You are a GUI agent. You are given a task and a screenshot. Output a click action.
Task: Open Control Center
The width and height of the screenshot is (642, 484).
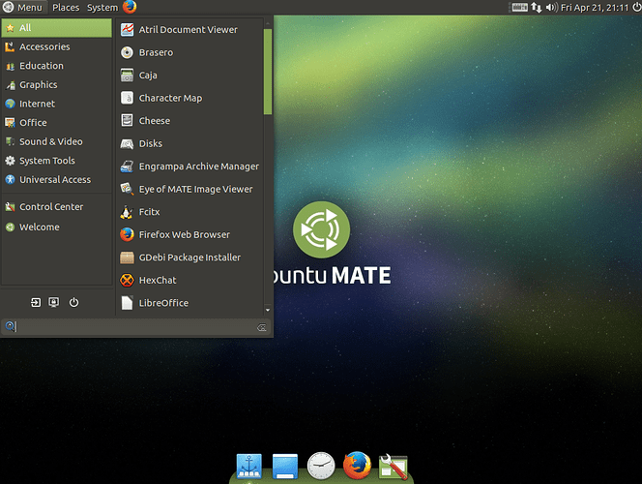click(56, 207)
